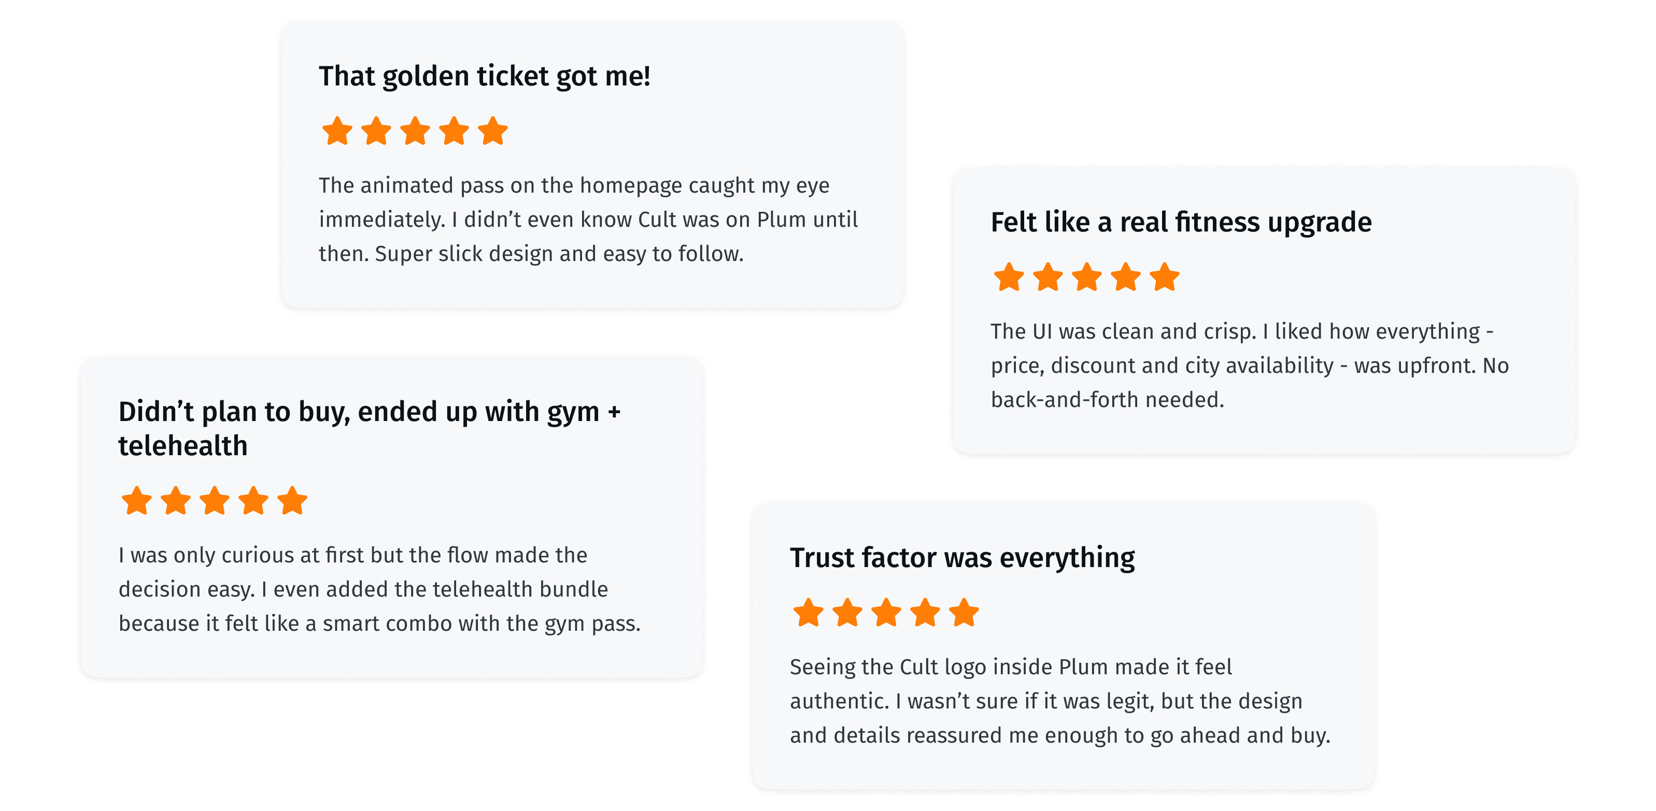This screenshot has width=1656, height=811.
Task: Select third star in fitness upgrade review
Action: [1087, 277]
